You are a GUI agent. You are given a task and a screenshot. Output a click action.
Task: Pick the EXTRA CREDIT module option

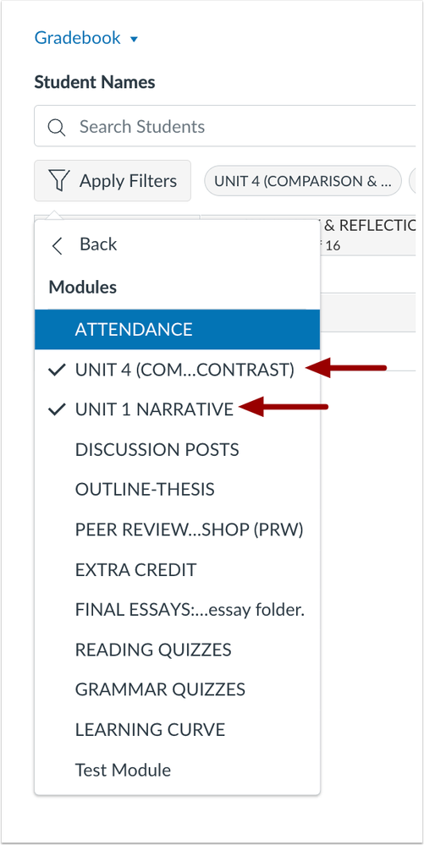(x=178, y=569)
